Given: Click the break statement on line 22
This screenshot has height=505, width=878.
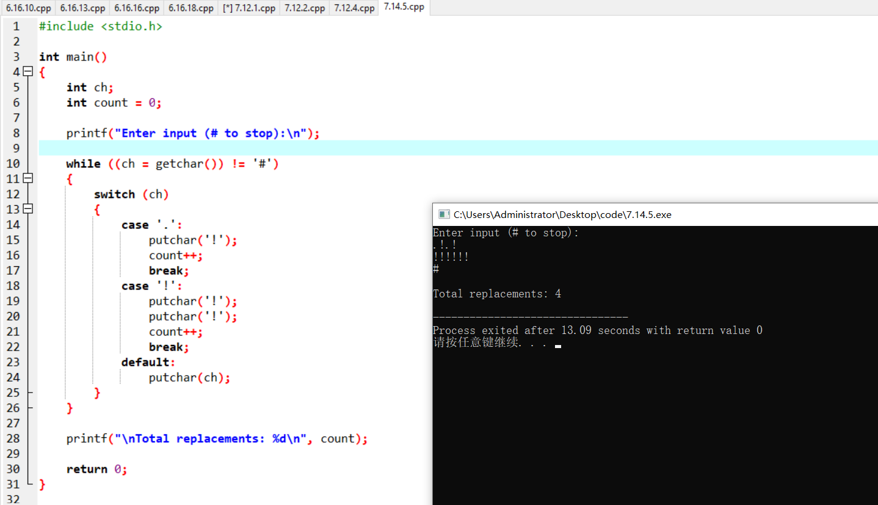Looking at the screenshot, I should 169,347.
